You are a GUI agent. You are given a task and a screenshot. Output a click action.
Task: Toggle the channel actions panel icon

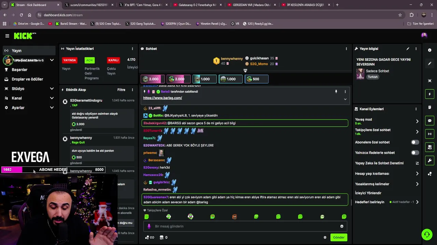click(429, 147)
